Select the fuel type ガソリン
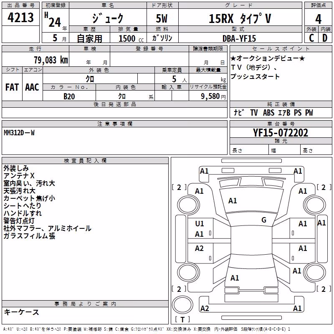This screenshot has width=334, height=334. pos(162,38)
